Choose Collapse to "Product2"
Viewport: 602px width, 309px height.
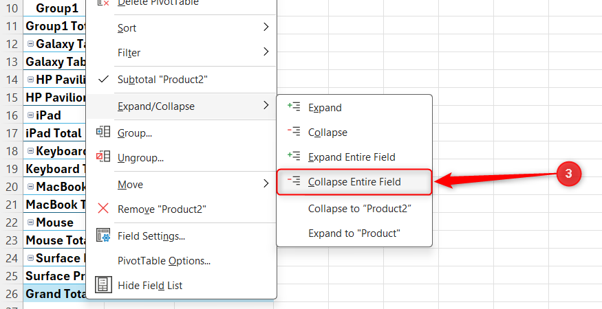tap(354, 209)
